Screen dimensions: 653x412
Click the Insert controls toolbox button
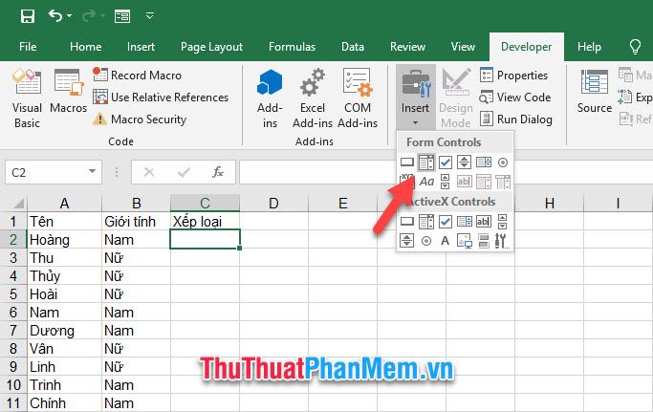tap(415, 98)
